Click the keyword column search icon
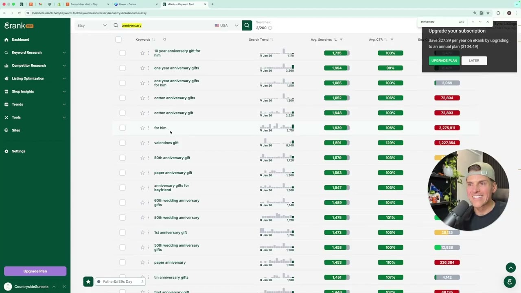The height and width of the screenshot is (293, 521). (164, 39)
